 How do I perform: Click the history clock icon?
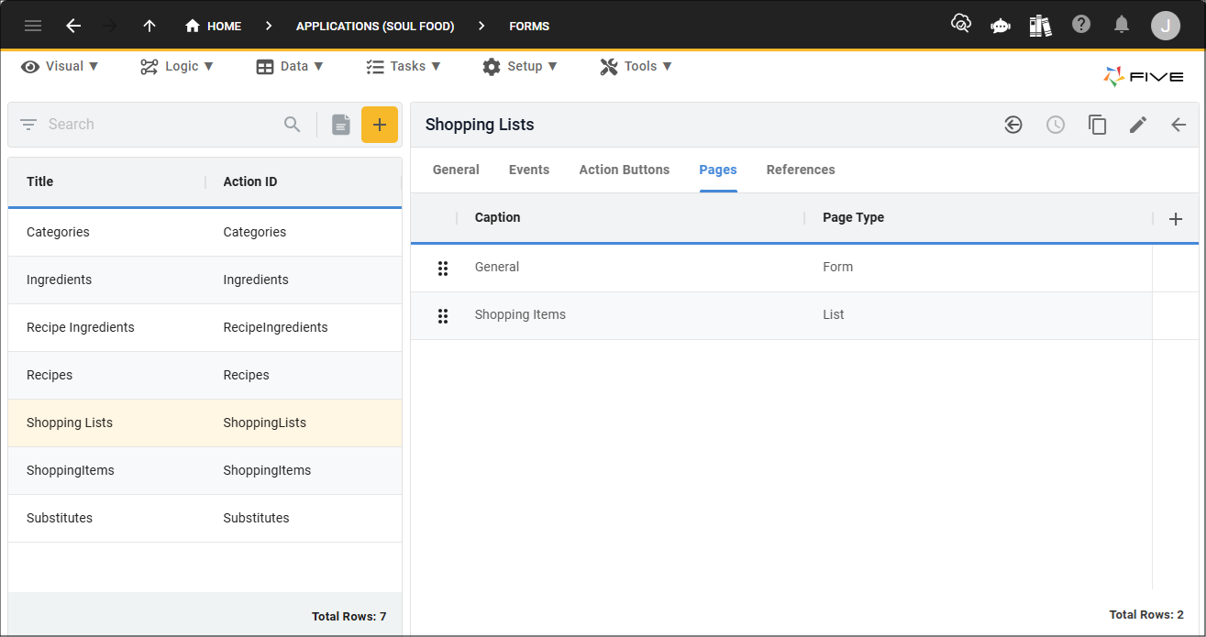point(1056,125)
